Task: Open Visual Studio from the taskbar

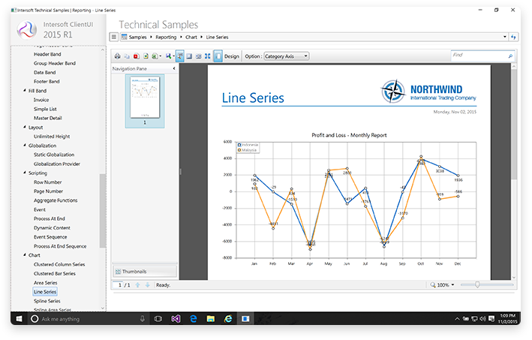Action: (175, 319)
